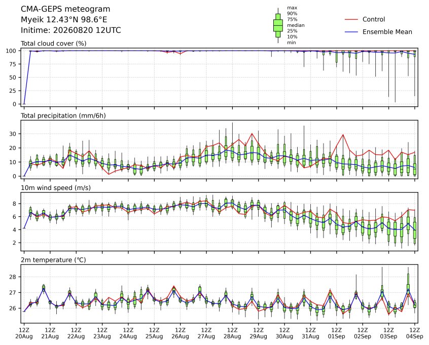
Task: Click the Total precipitation (mm/6h) panel title
Action: [63, 116]
